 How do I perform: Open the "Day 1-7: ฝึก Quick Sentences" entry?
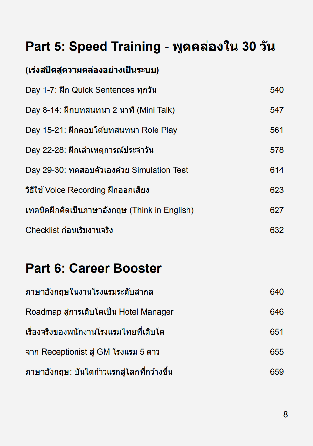(91, 90)
